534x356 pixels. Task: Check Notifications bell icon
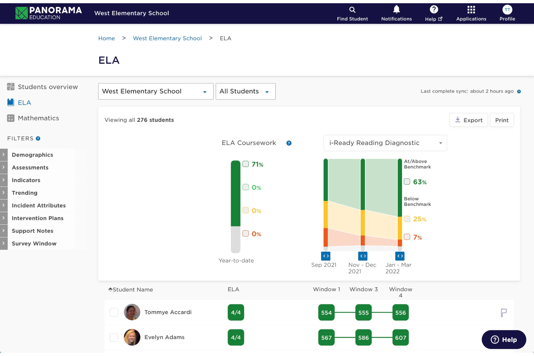(396, 12)
